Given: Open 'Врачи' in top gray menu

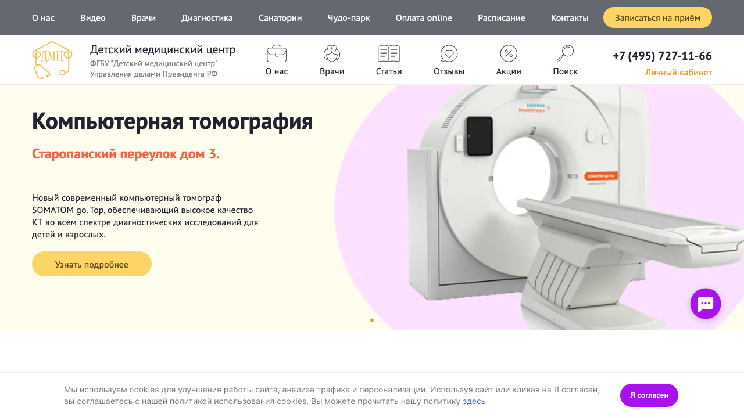Looking at the screenshot, I should [x=144, y=18].
